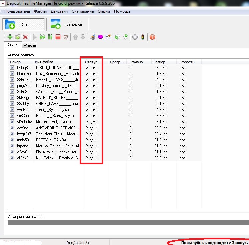
Task: Sort list by the Статус column header
Action: [91, 62]
